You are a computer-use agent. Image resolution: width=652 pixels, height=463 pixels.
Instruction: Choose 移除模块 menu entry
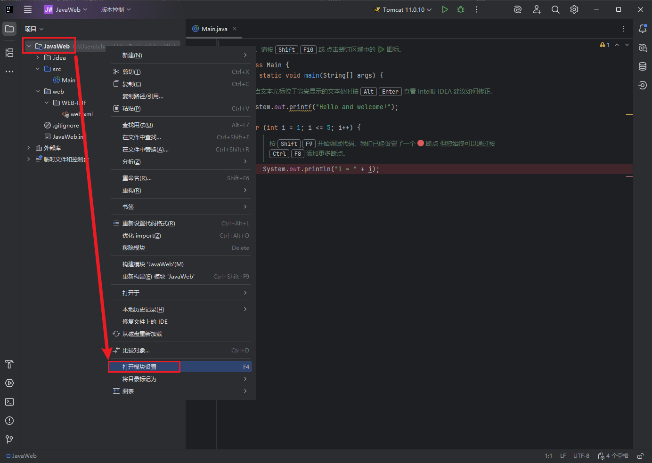(181, 247)
